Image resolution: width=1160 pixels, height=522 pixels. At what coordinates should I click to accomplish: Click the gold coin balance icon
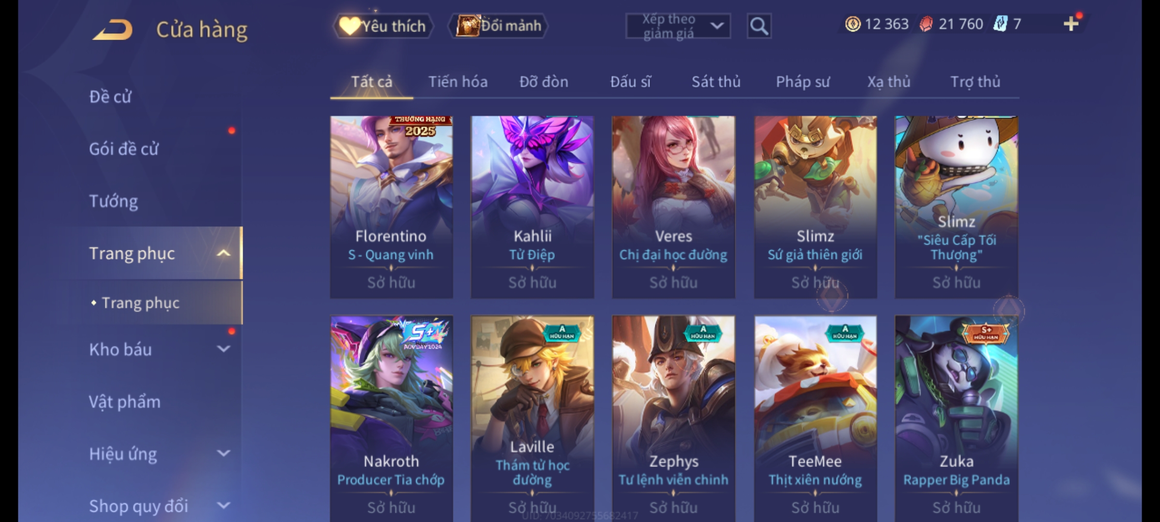point(853,24)
